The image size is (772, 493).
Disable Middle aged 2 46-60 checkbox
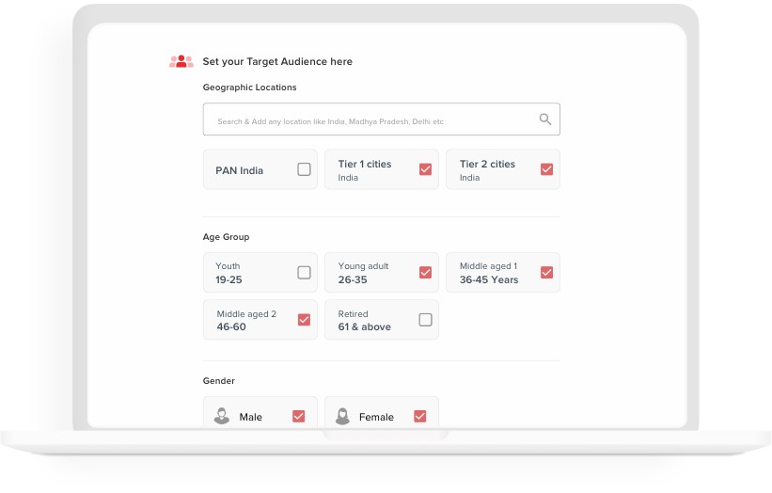coord(305,320)
